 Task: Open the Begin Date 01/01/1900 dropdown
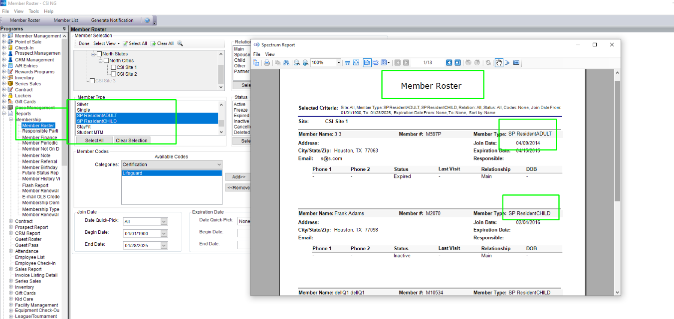[164, 233]
